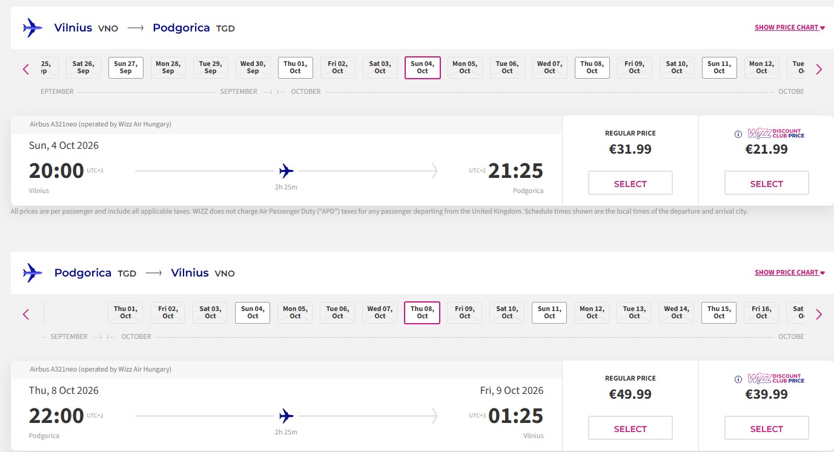Choose Thu 15, Oct return date
This screenshot has width=834, height=452.
(720, 313)
